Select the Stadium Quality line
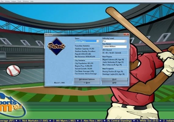 [85, 51]
